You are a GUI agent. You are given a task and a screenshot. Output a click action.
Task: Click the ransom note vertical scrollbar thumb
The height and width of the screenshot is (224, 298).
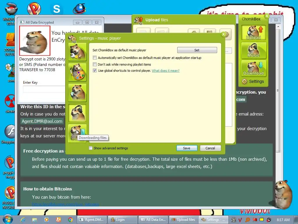tap(278, 90)
